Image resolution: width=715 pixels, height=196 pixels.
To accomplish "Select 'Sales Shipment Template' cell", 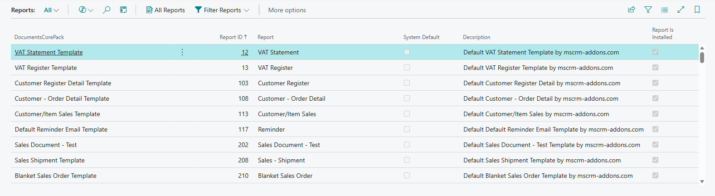I will 50,160.
